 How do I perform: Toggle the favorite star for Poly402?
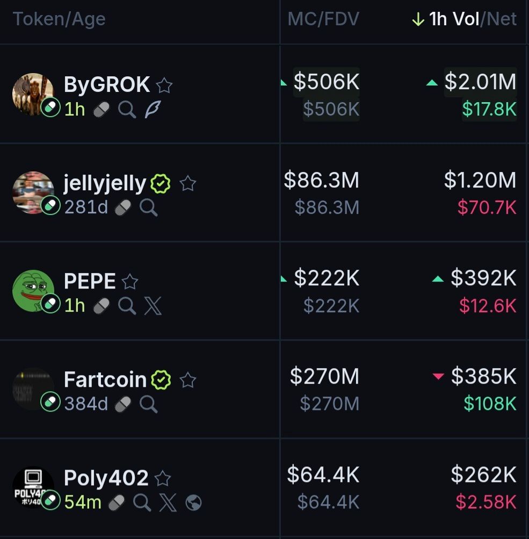(162, 478)
